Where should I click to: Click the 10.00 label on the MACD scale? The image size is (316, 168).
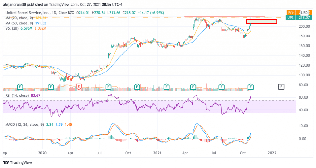(303, 126)
